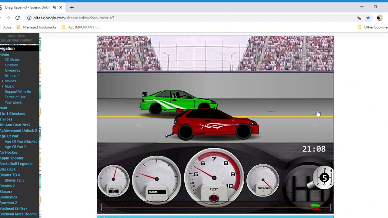Open the Minecraft link
The height and width of the screenshot is (218, 388).
pos(12,76)
